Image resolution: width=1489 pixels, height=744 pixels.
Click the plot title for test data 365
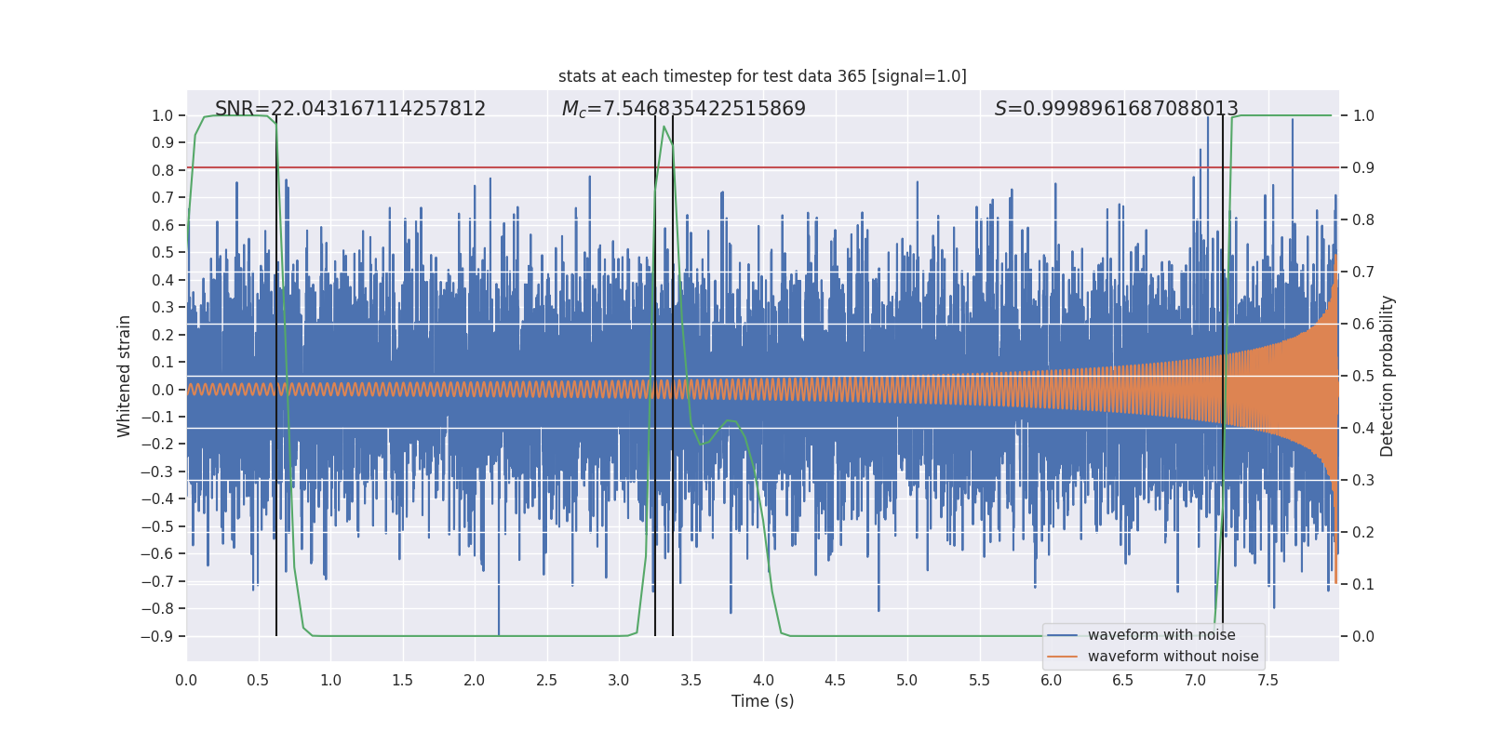(762, 76)
